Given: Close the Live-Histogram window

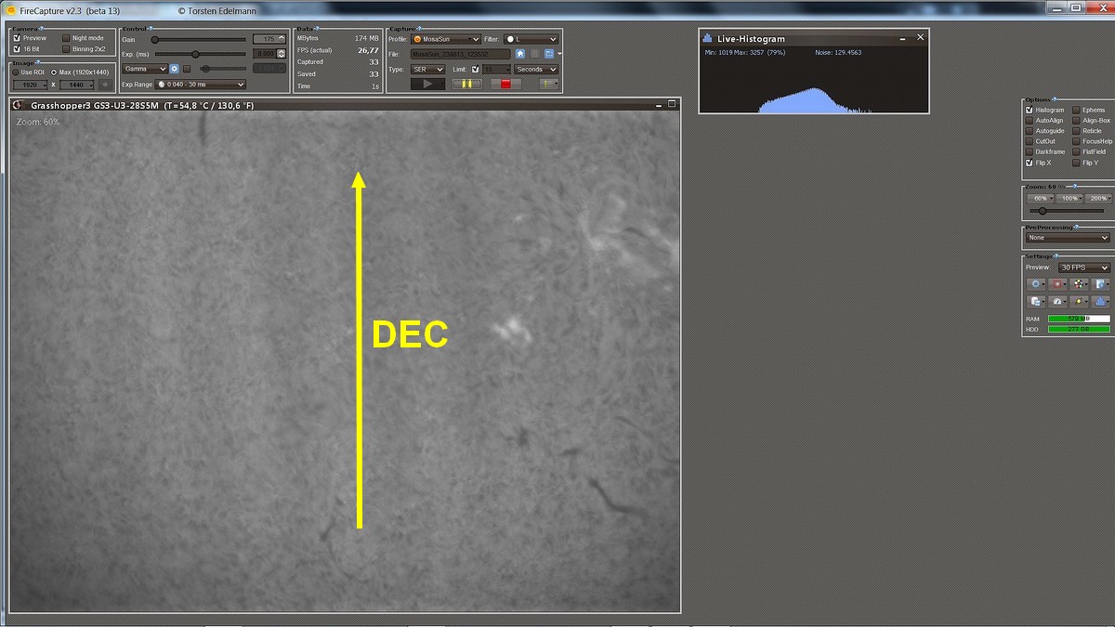Looking at the screenshot, I should tap(920, 37).
